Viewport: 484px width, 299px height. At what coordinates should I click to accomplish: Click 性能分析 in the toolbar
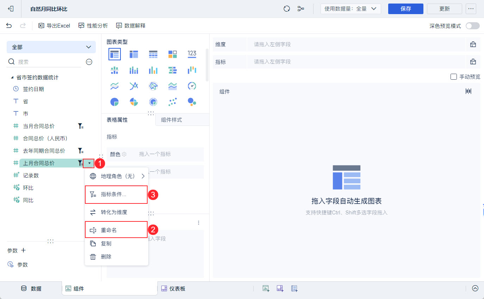[93, 25]
